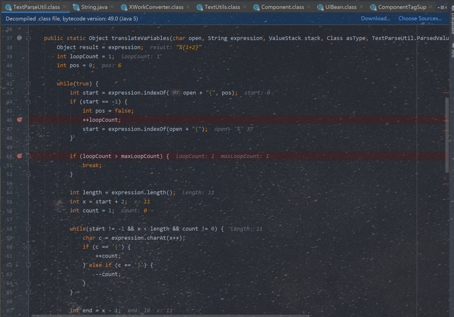Click the translateVariables method name
Viewport: 454px width, 317px height.
click(x=140, y=38)
